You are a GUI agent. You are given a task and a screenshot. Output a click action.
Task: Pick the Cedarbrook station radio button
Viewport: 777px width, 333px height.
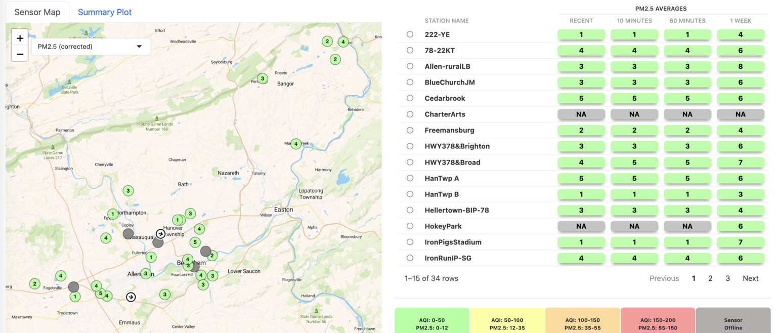tap(410, 98)
